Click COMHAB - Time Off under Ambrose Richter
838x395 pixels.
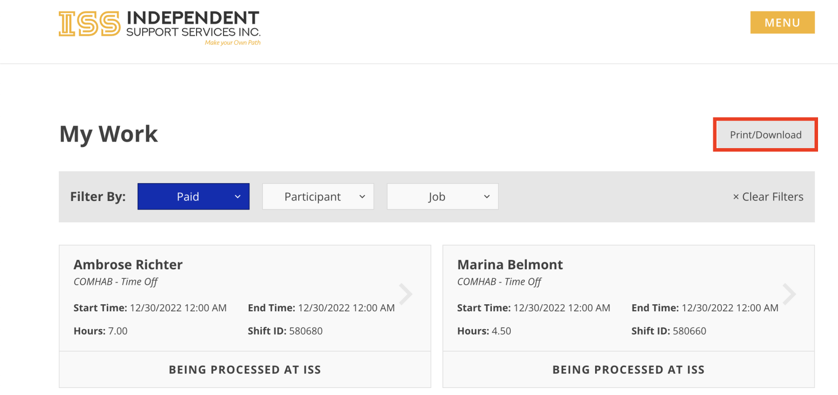[116, 282]
